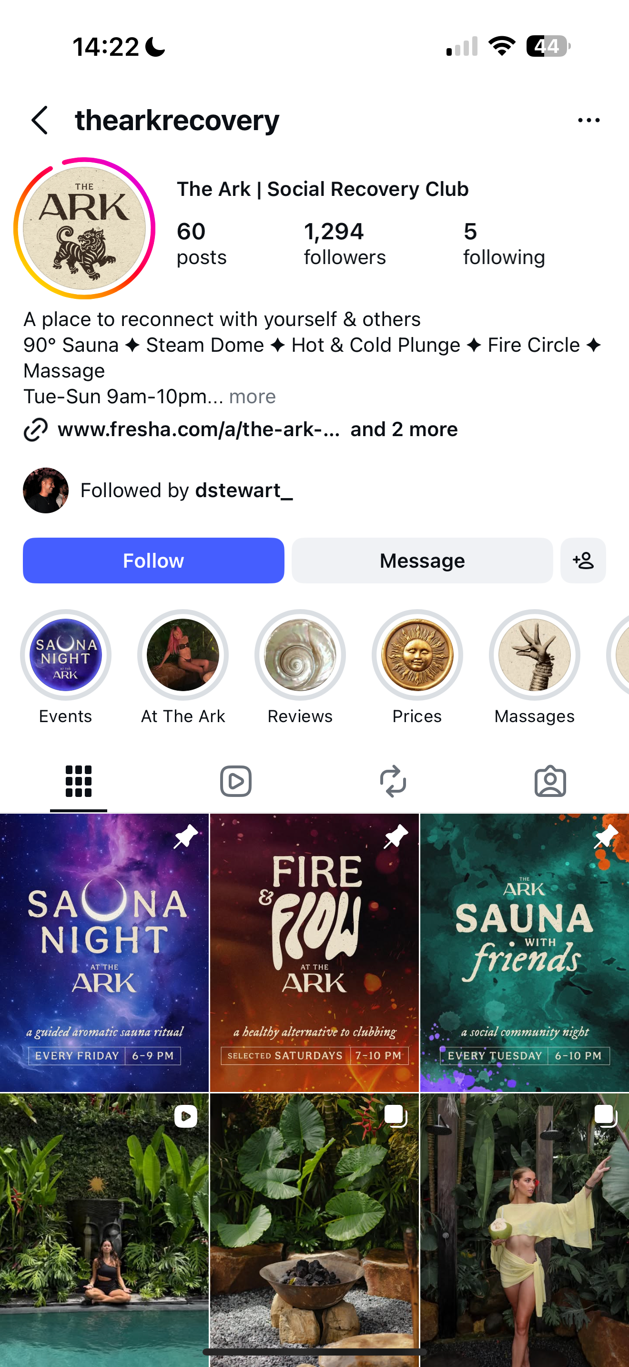The height and width of the screenshot is (1367, 629).
Task: Open the Fire & Flow pinned post
Action: pyautogui.click(x=314, y=952)
